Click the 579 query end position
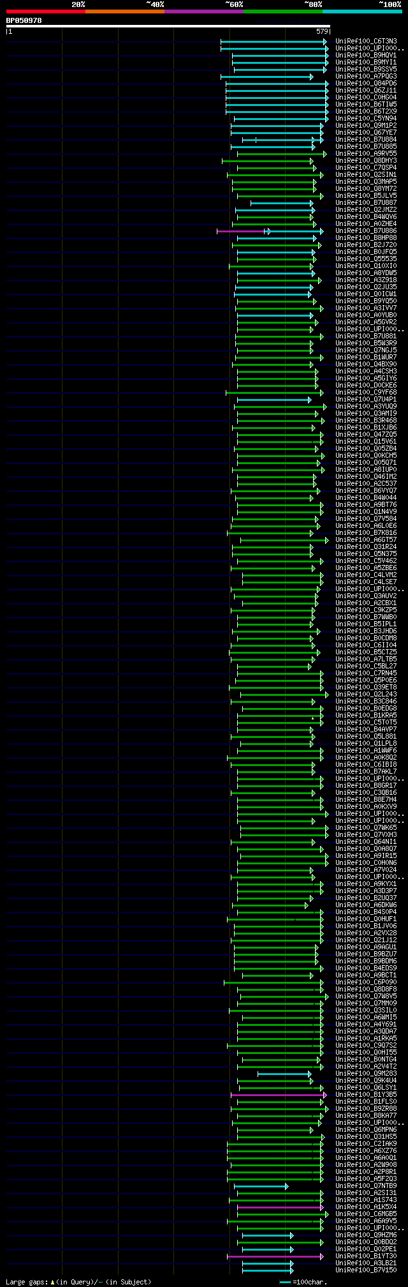The image size is (408, 1287). [321, 31]
